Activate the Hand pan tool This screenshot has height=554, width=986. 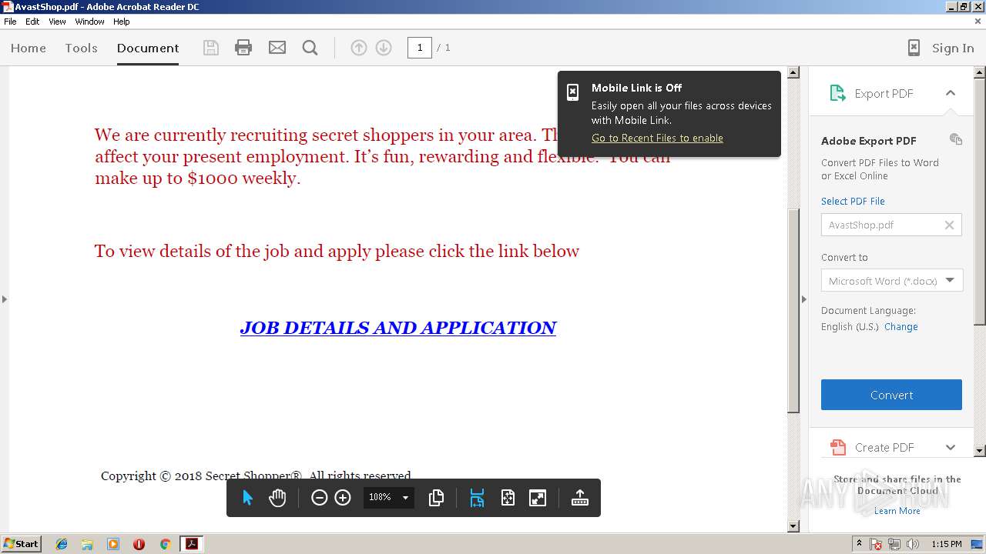click(x=277, y=498)
